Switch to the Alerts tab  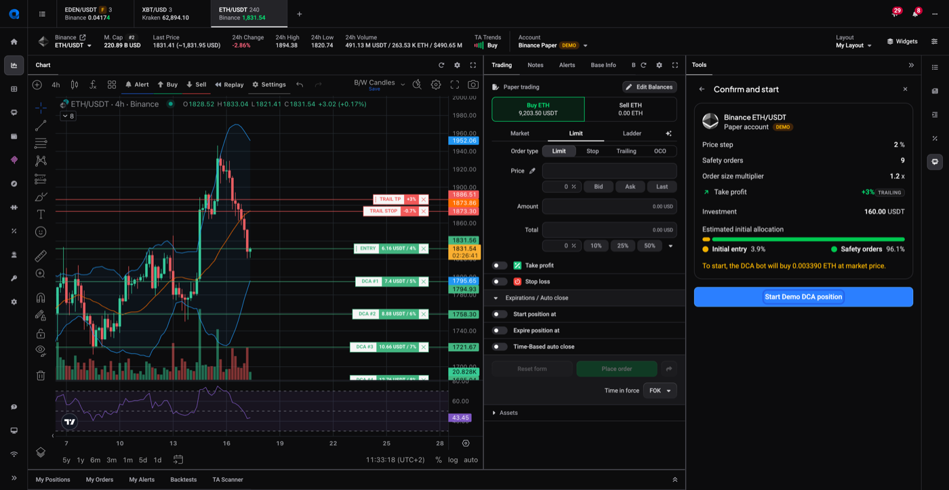[567, 65]
